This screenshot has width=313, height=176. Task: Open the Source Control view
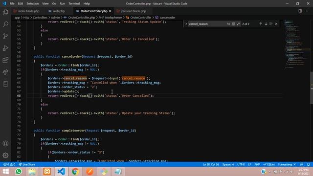coord(5,36)
